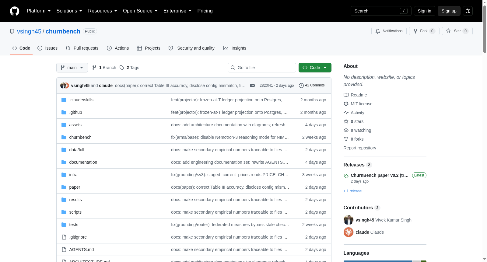Click the folder icon beside tests

coord(64,225)
